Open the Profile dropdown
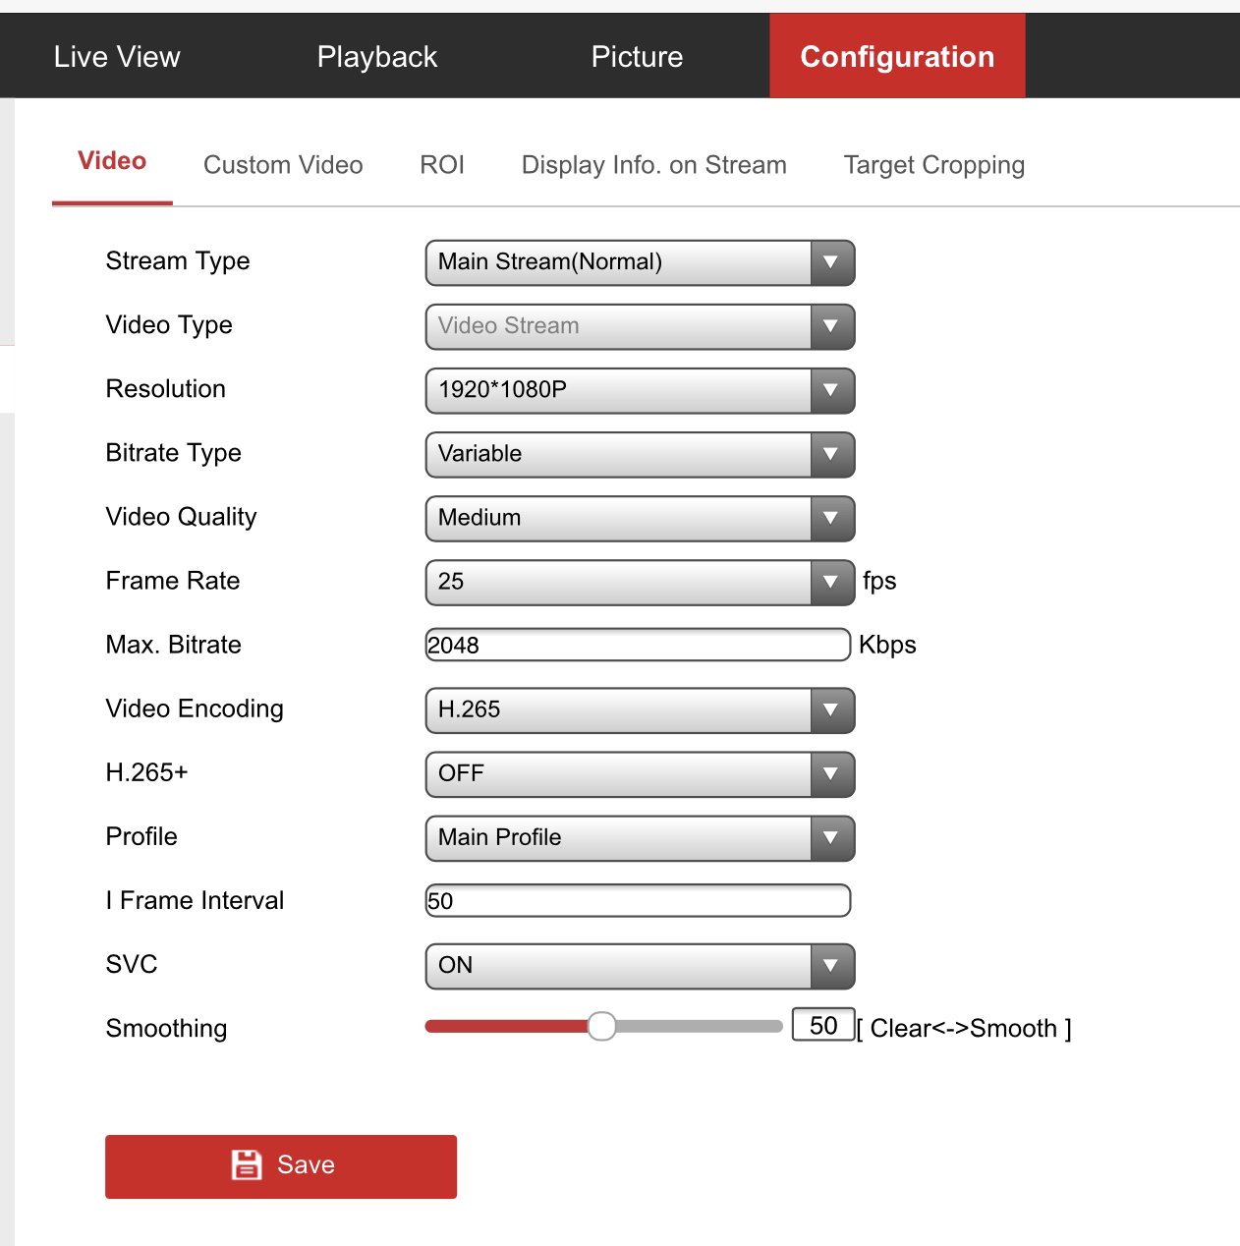This screenshot has height=1246, width=1240. [640, 837]
